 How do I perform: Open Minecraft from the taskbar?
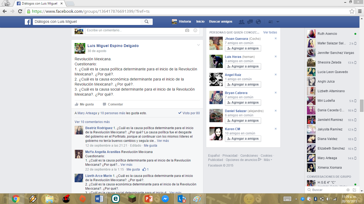pyautogui.click(x=132, y=199)
